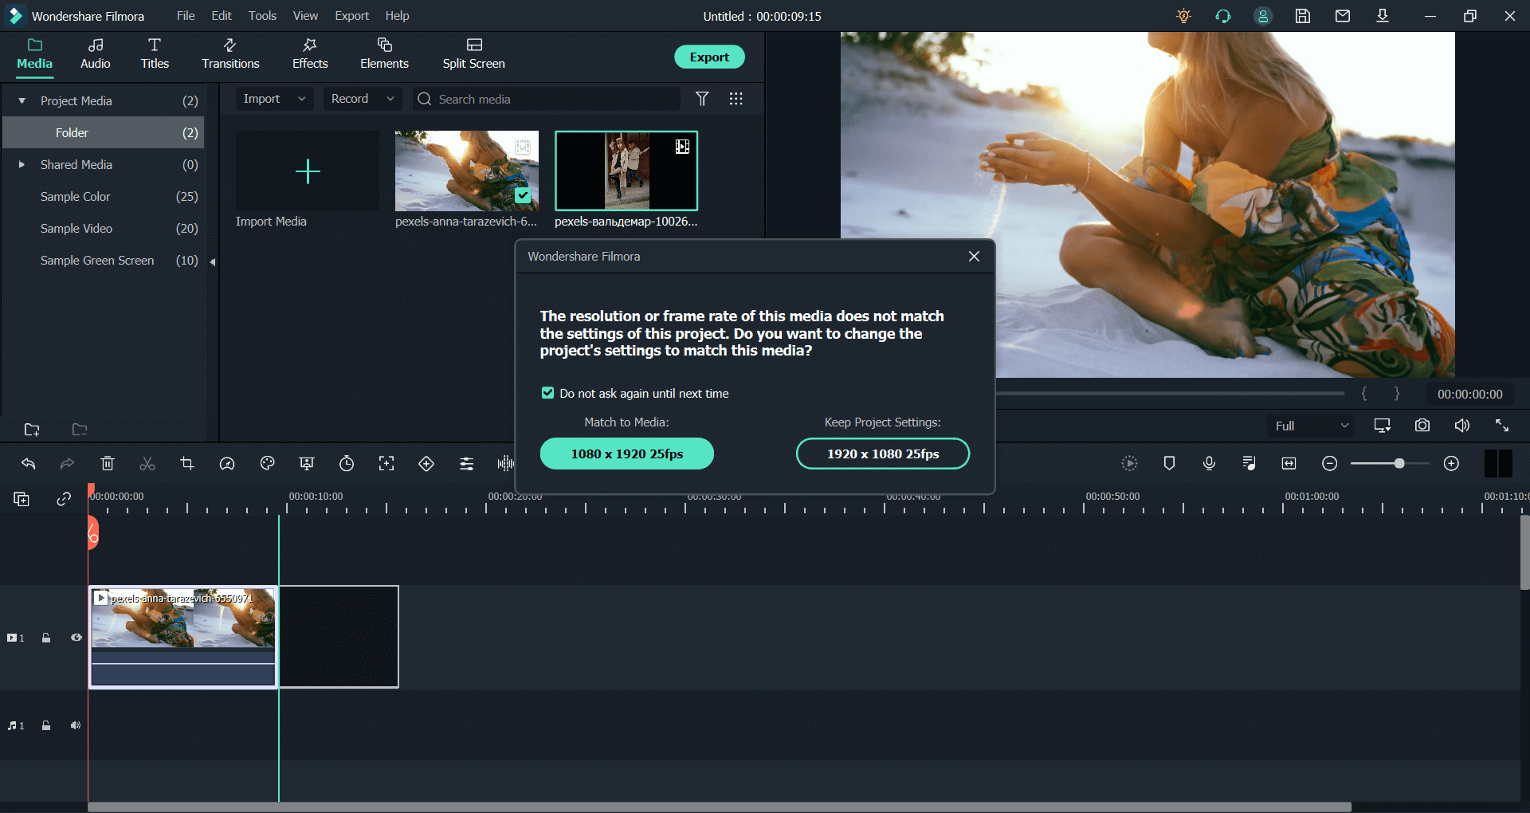Open the Export menu

click(351, 16)
